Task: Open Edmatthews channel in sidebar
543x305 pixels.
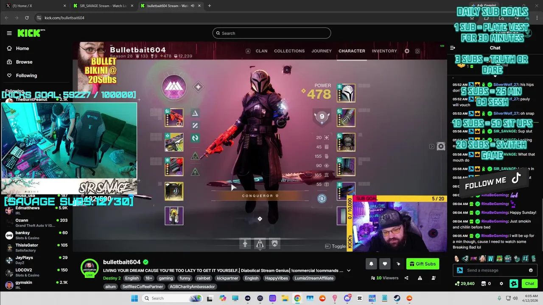Action: (x=36, y=210)
